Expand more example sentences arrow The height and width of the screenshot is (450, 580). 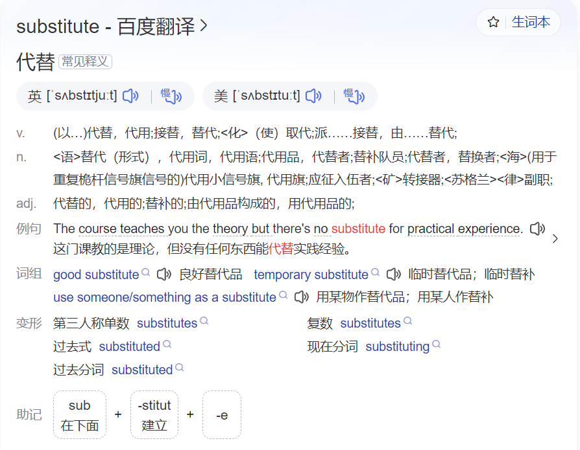[555, 239]
